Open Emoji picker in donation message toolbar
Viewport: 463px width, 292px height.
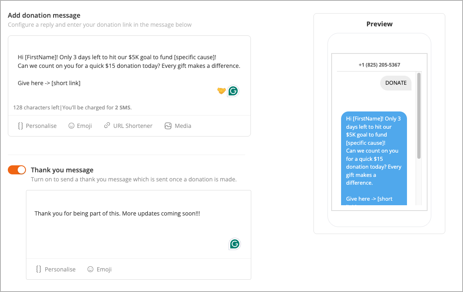coord(80,126)
